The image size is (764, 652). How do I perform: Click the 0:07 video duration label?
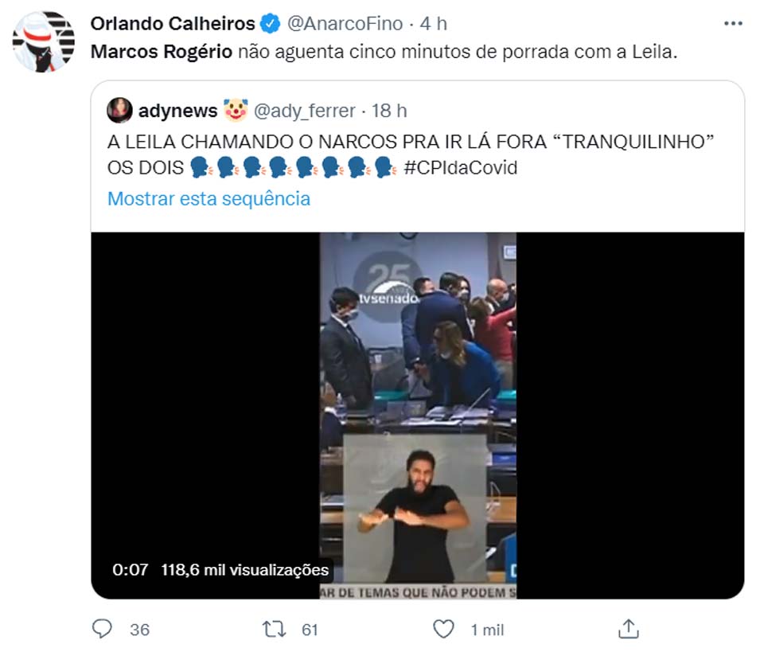pos(130,570)
